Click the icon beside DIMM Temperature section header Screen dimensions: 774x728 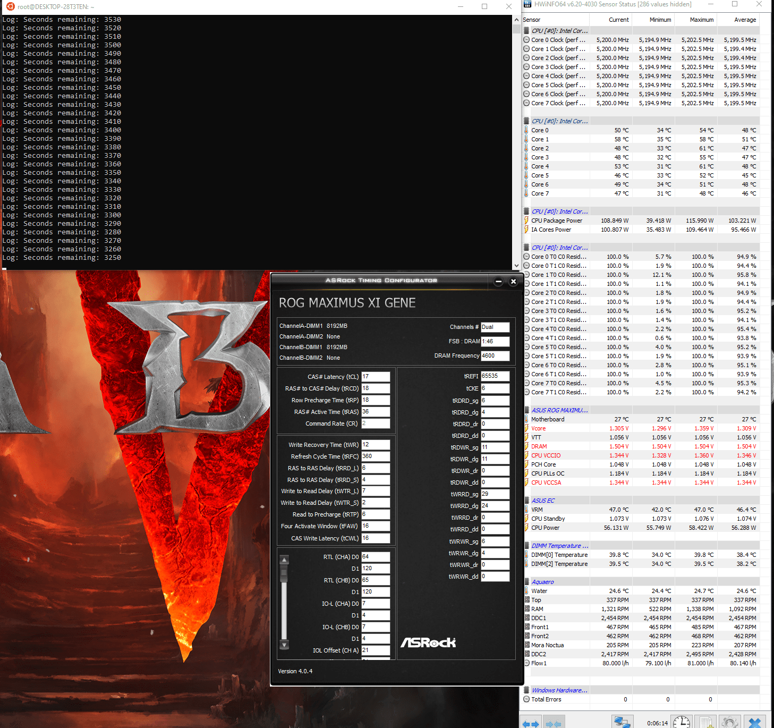[526, 546]
